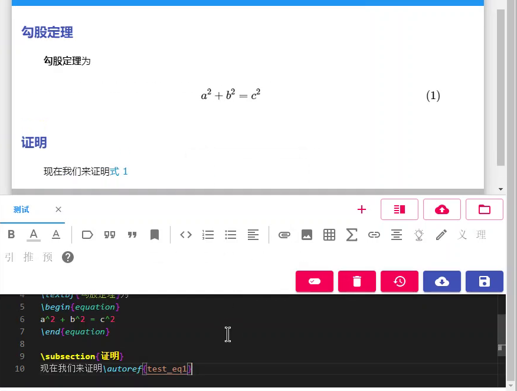
Task: Click the bold formatting icon
Action: pos(11,235)
